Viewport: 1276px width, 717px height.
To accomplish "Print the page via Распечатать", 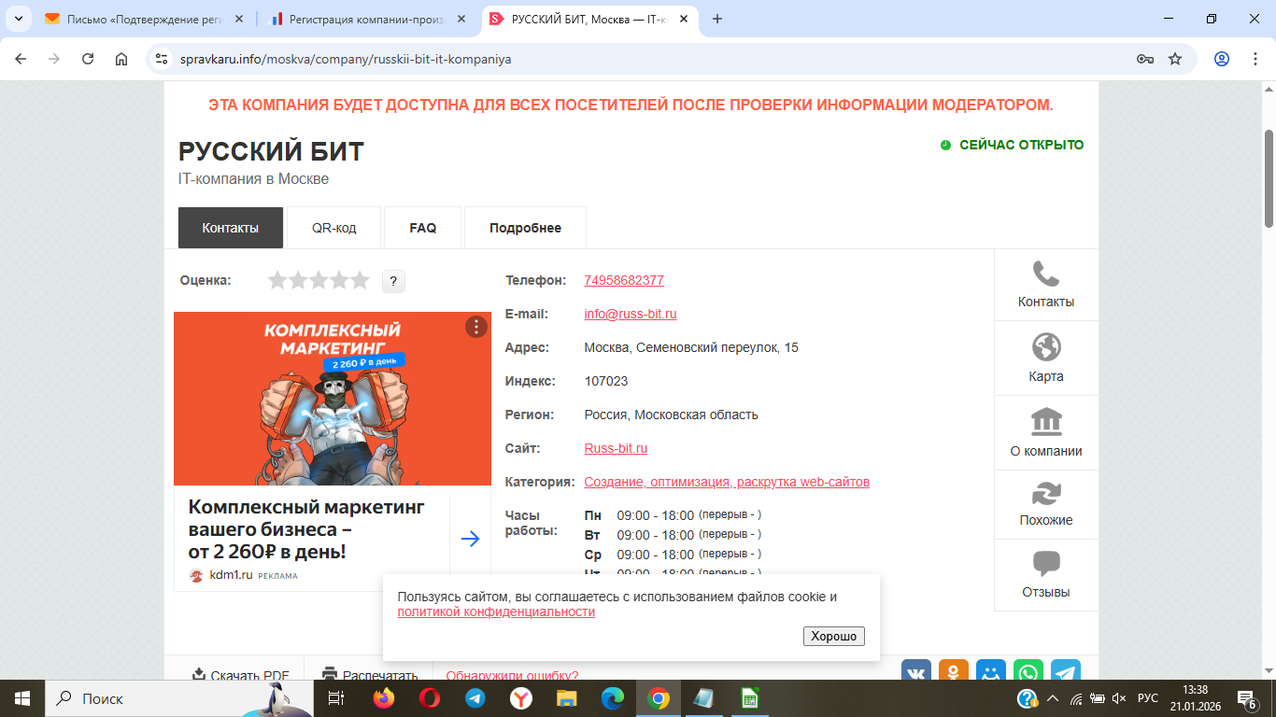I will 370,675.
